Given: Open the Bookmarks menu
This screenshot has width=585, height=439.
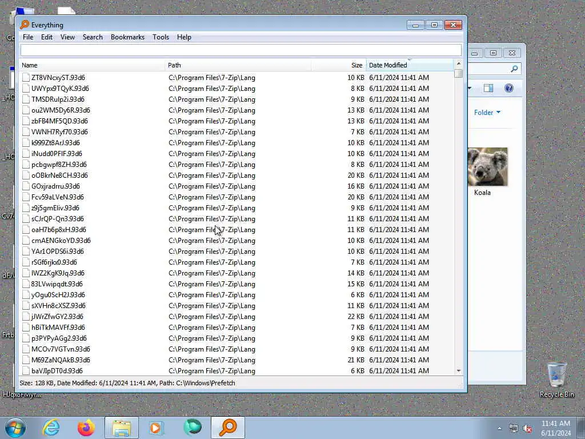Looking at the screenshot, I should 127,37.
